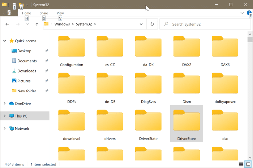
Task: Go up one folder level
Action: 37,24
